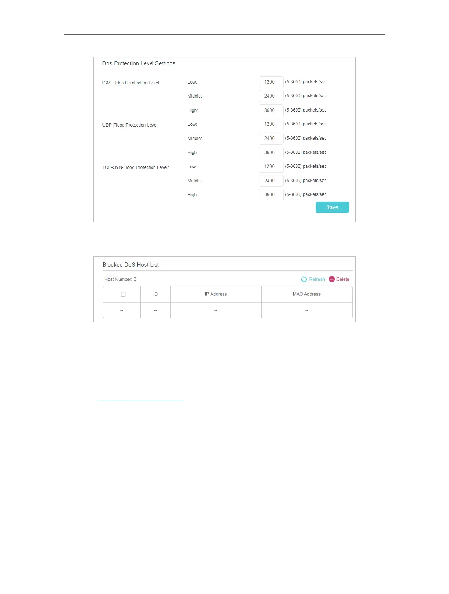
Task: Save the DoS protection level settings
Action: pyautogui.click(x=332, y=207)
